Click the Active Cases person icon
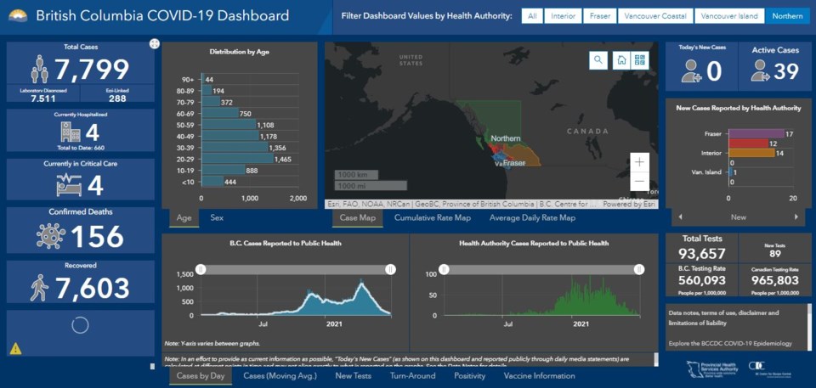Image resolution: width=816 pixels, height=388 pixels. point(760,70)
